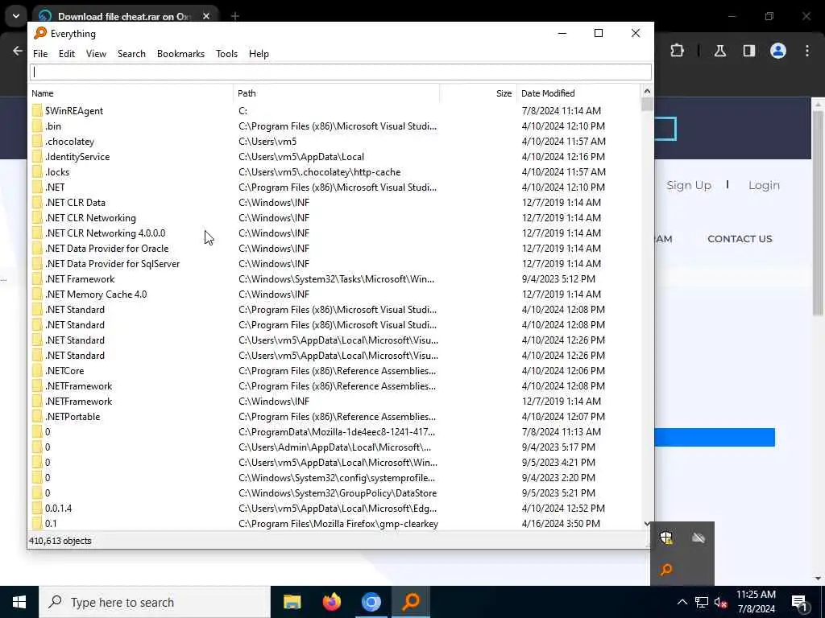Screen dimensions: 825x618
Task: Focus the Everything search input box
Action: pos(341,72)
